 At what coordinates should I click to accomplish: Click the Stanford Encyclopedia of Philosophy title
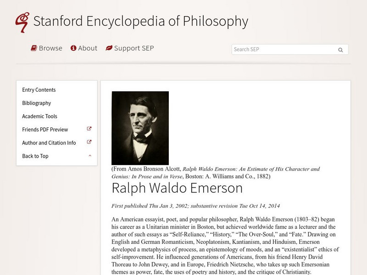[141, 22]
